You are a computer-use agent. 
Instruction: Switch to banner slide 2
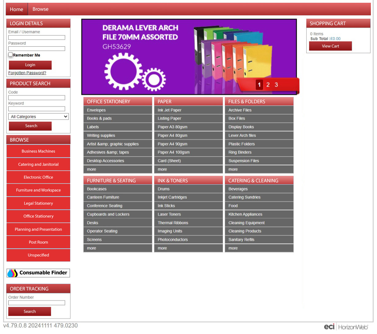268,85
